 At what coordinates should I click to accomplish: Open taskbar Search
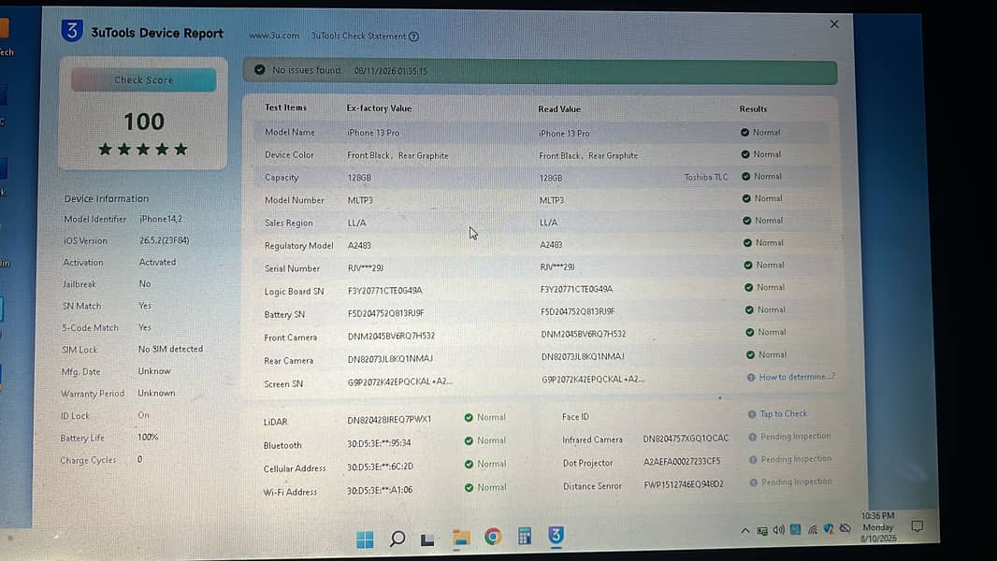tap(397, 539)
